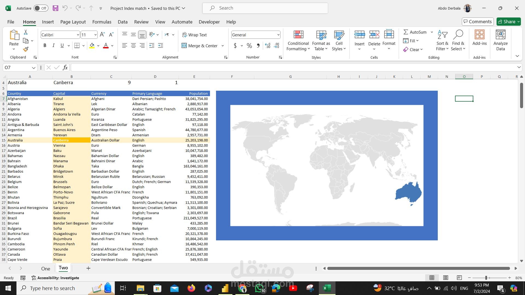
Task: Expand the Number Format dropdown showing General
Action: tap(278, 35)
